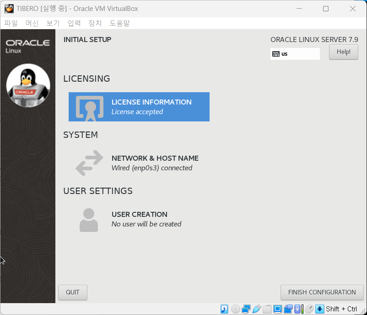Click the User Creation person icon

click(89, 220)
